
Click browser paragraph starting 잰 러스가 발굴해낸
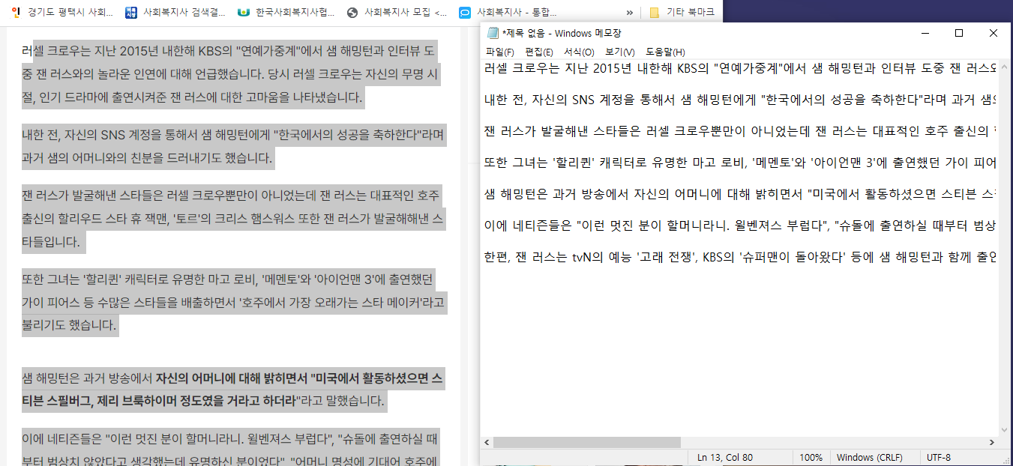(x=234, y=219)
